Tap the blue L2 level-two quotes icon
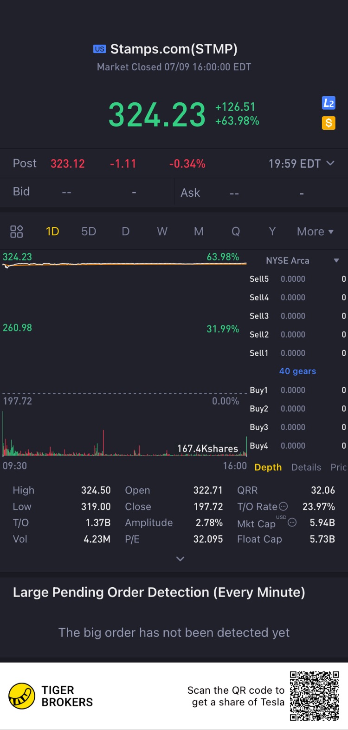 tap(329, 103)
